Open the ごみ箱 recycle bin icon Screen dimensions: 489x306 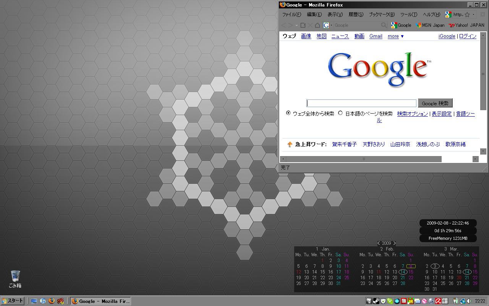pos(15,279)
